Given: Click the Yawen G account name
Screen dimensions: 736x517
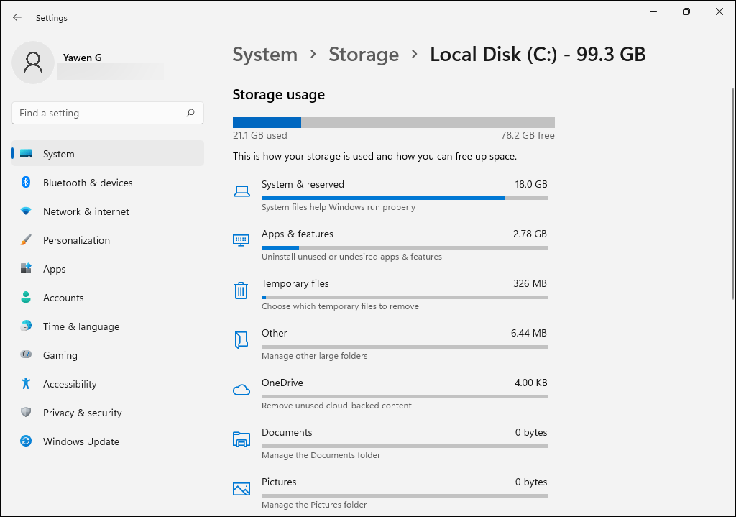Looking at the screenshot, I should click(82, 58).
